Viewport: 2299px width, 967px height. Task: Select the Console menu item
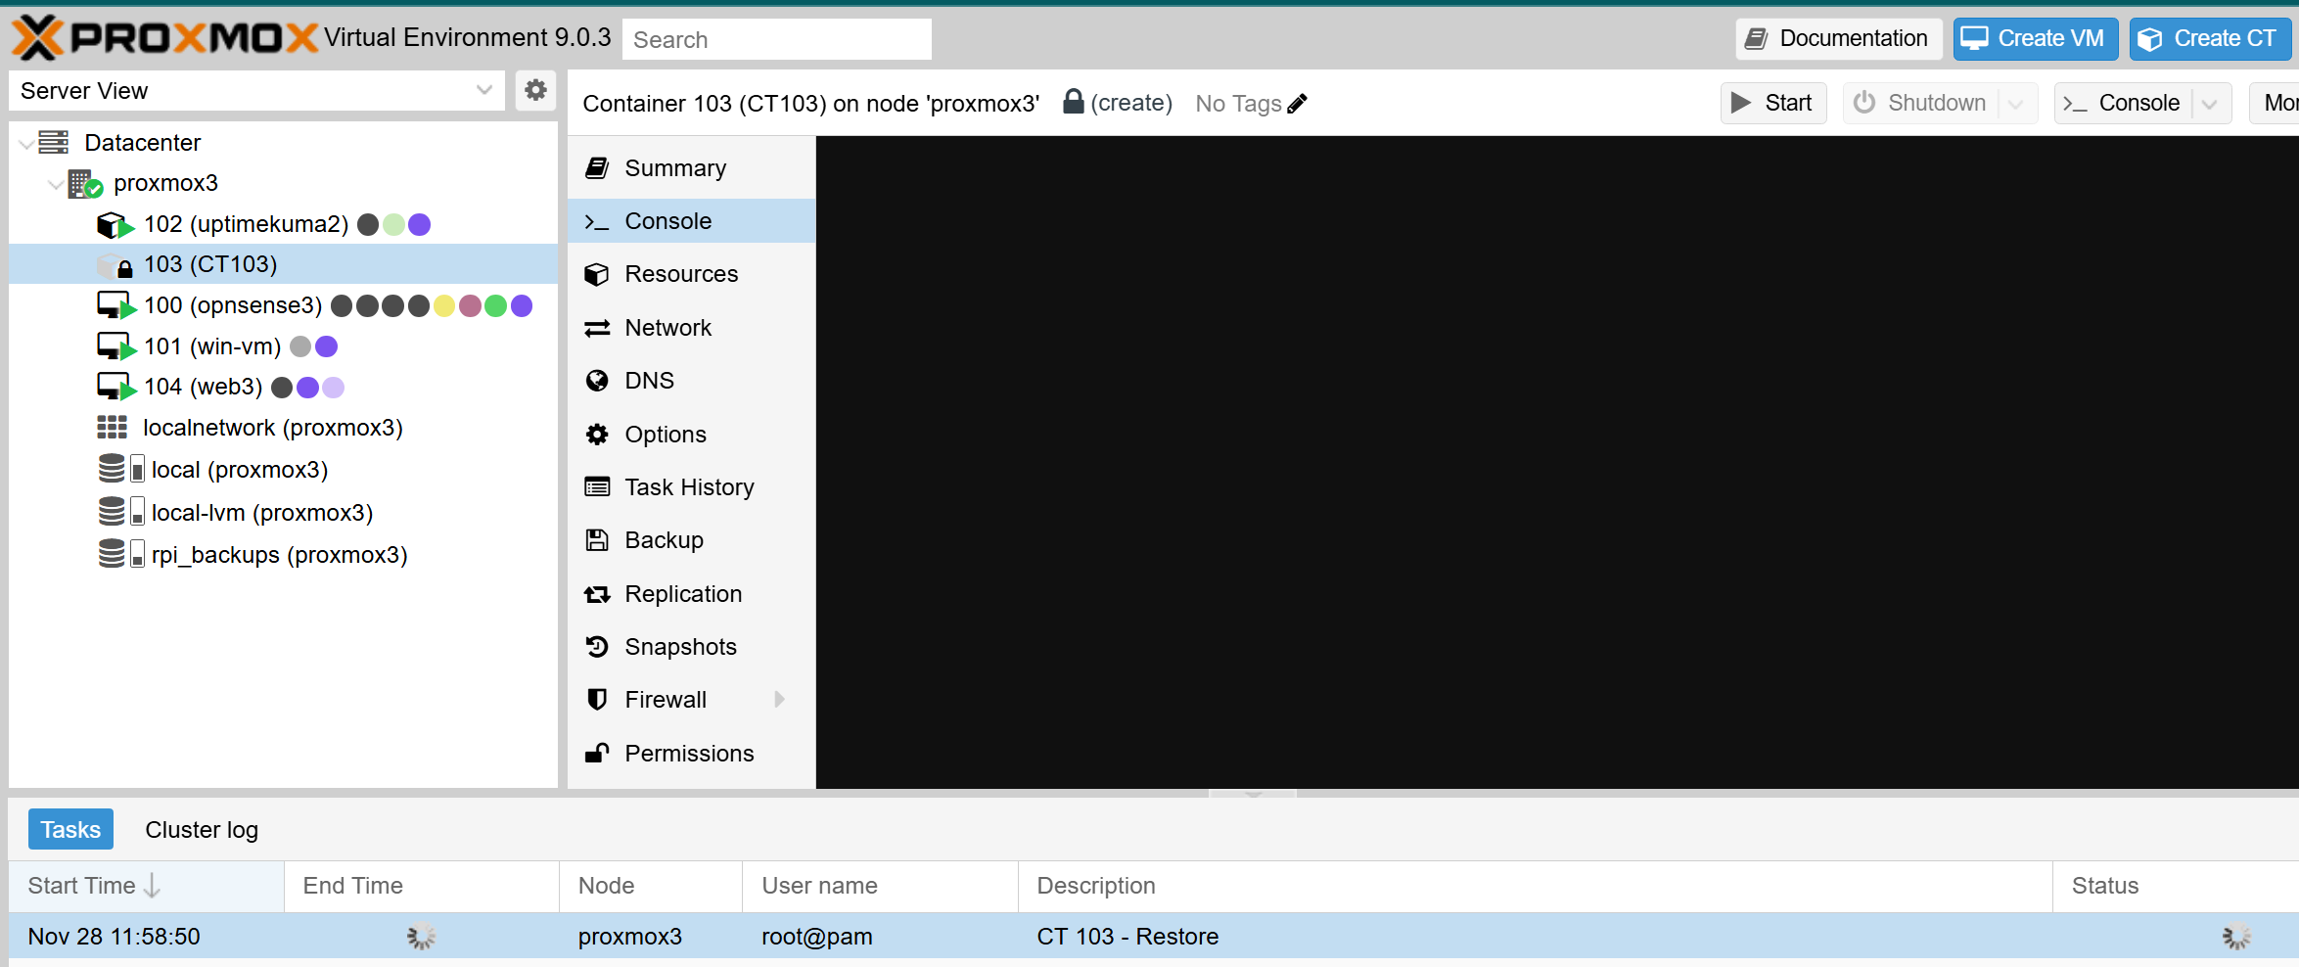[x=691, y=221]
